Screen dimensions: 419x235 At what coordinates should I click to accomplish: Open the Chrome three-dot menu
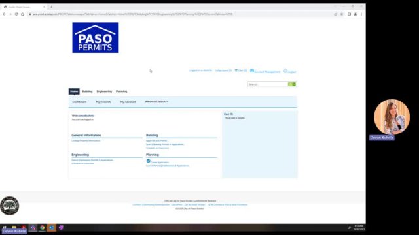[x=361, y=14]
